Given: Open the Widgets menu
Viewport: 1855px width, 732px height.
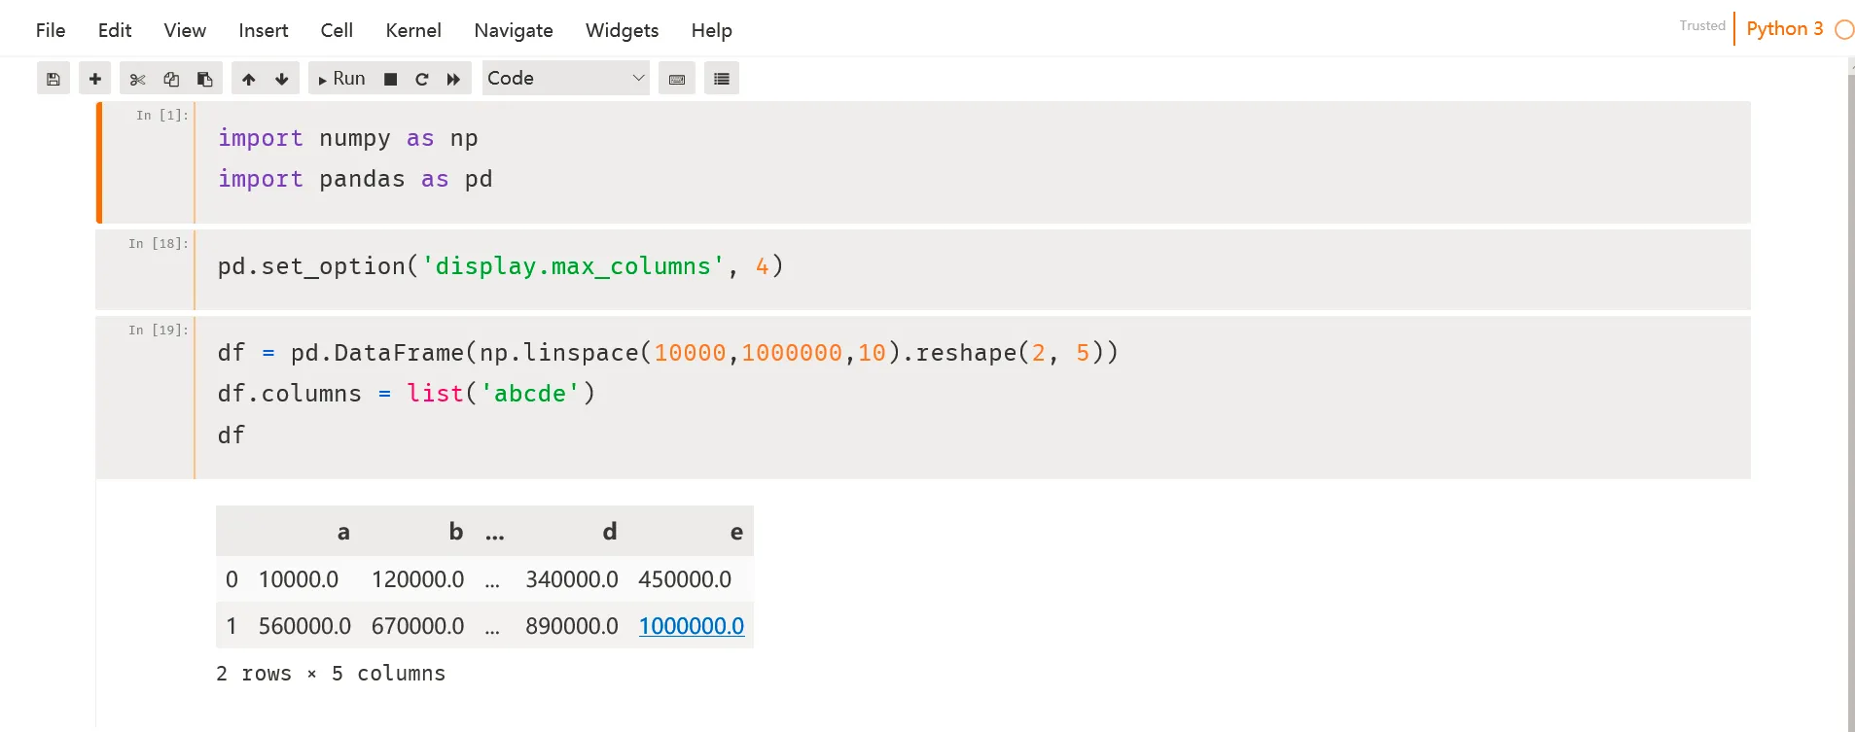Looking at the screenshot, I should 622,30.
